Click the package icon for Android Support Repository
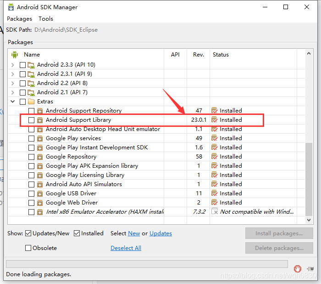The width and height of the screenshot is (321, 284). pos(40,111)
